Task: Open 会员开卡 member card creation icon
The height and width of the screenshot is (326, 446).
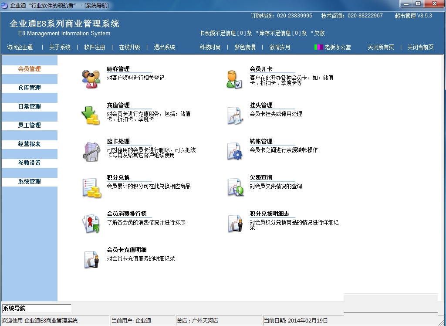Action: (x=234, y=78)
